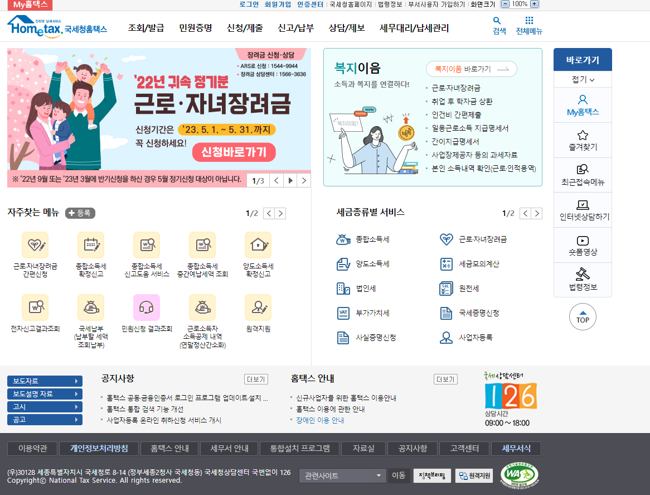Image resolution: width=650 pixels, height=495 pixels.
Task: Open 신고/납부 menu
Action: pos(295,28)
